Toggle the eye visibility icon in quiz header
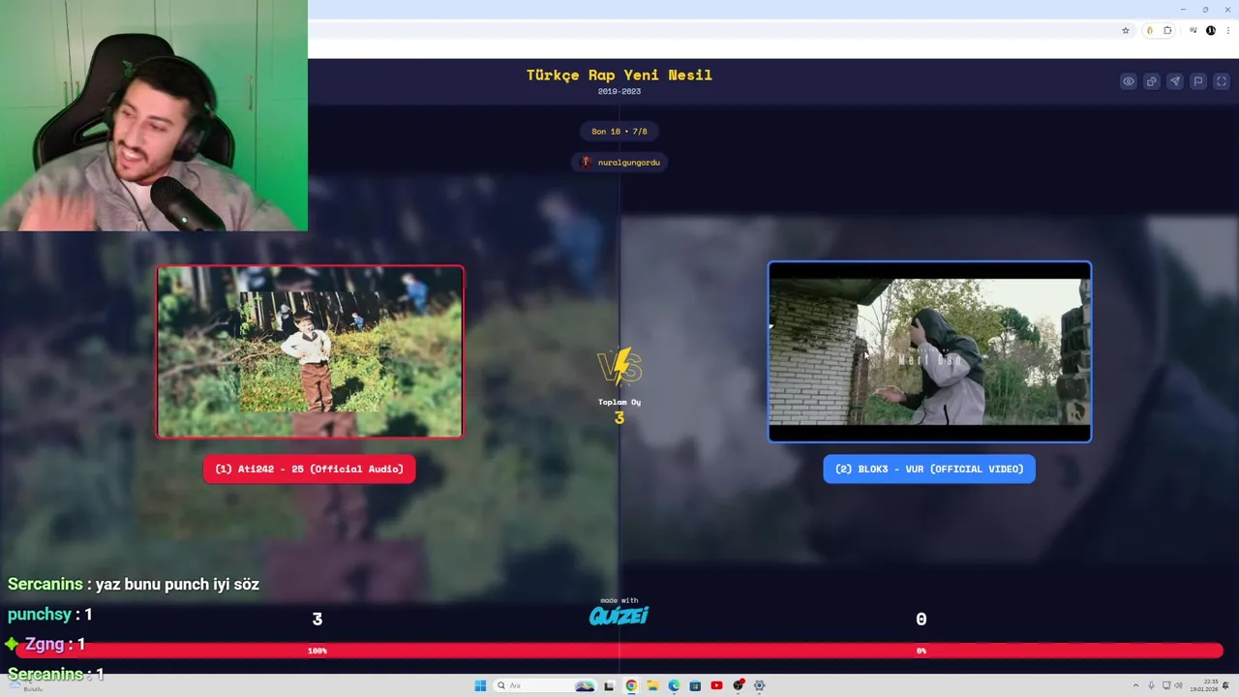Viewport: 1239px width, 697px height. [1129, 81]
